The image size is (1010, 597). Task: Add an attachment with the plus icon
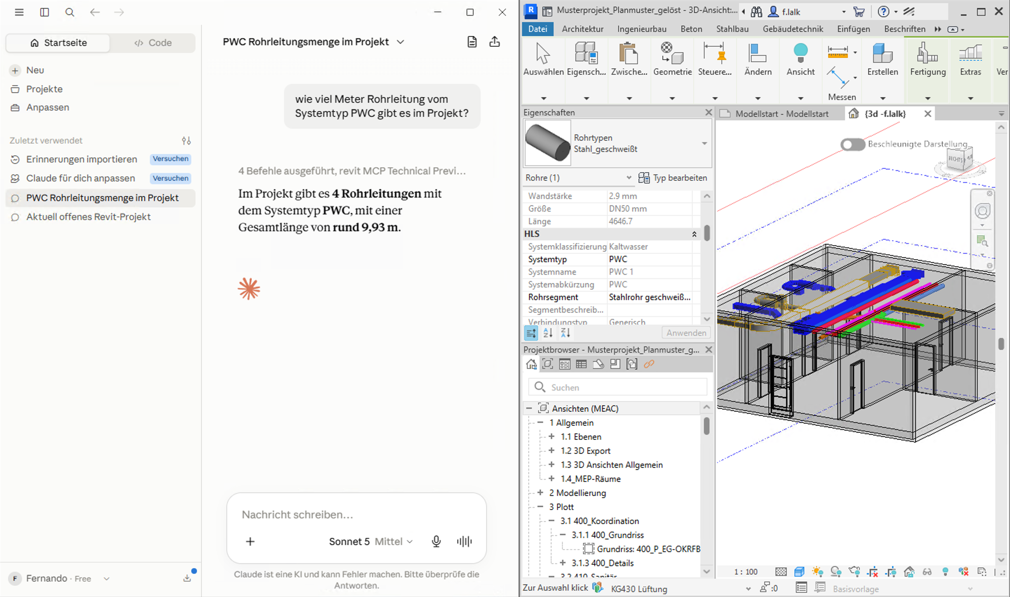250,542
